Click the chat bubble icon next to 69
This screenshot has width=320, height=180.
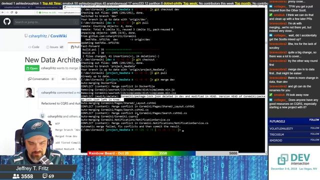[45, 176]
